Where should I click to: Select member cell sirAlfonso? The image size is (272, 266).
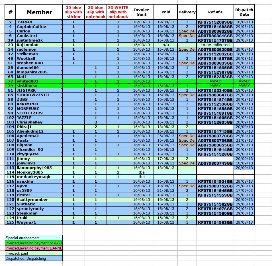coord(39,86)
